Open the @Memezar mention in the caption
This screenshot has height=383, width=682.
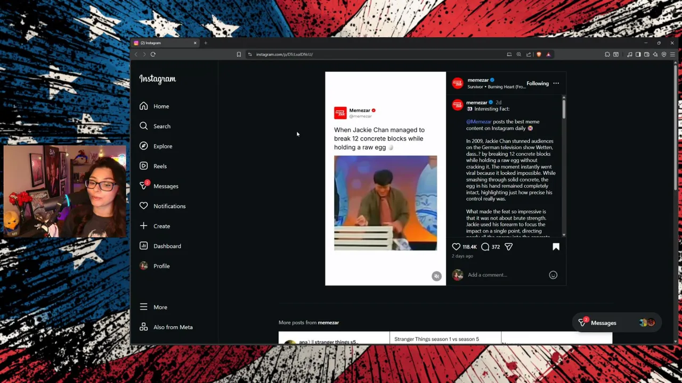(x=478, y=122)
